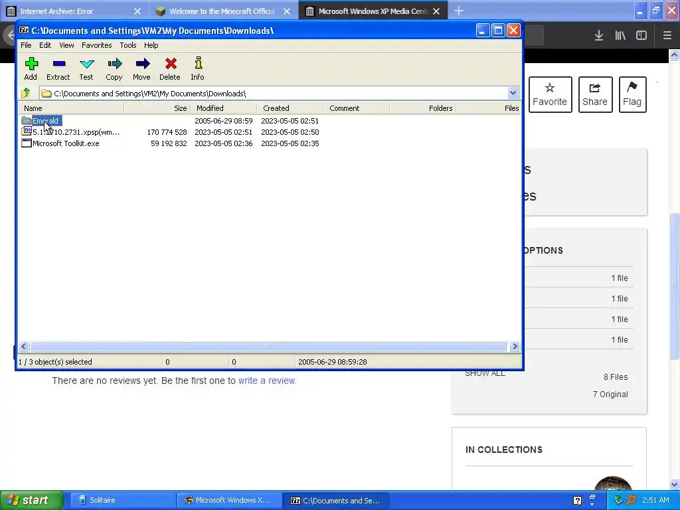Click the Add toolbar icon in 7-Zip
Viewport: 680px width, 510px height.
pos(31,68)
